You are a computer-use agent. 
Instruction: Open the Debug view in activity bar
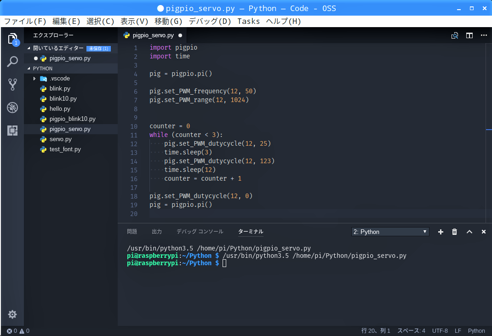click(12, 108)
